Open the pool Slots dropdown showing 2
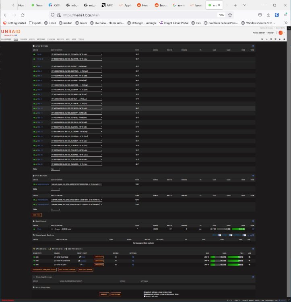 pyautogui.click(x=56, y=209)
